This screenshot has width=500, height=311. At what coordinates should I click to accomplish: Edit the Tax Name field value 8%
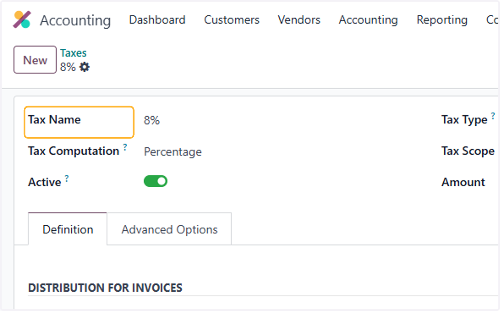click(x=152, y=120)
